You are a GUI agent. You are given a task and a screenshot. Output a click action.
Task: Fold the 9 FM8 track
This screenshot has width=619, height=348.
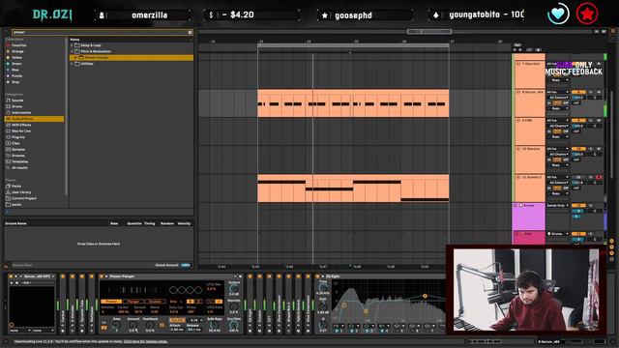(x=518, y=120)
